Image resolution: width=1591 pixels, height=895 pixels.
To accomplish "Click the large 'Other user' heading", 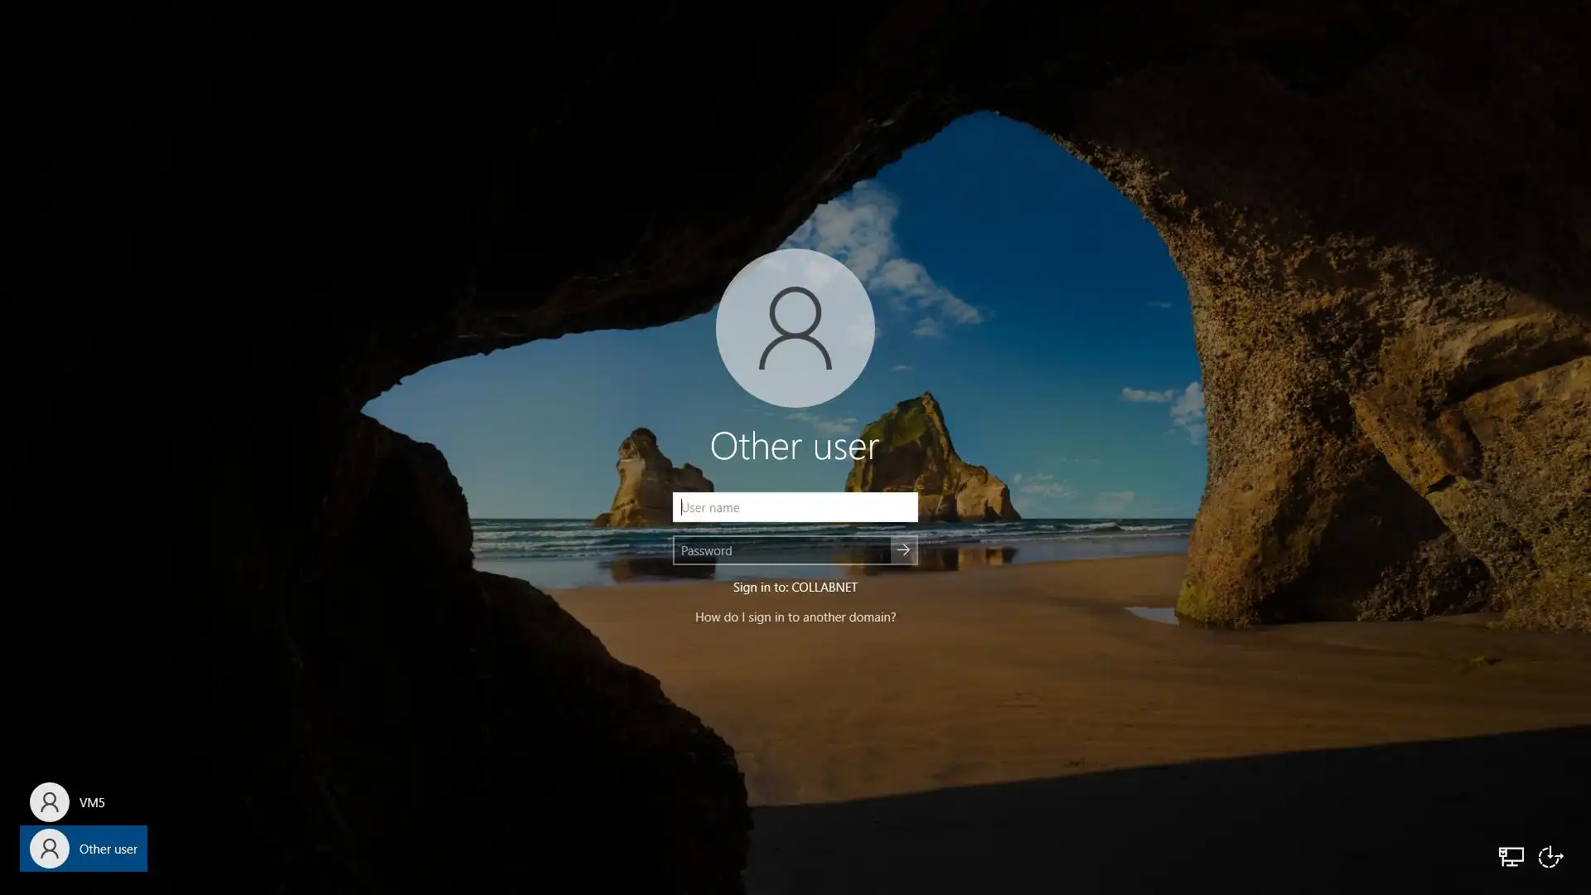I will point(794,447).
